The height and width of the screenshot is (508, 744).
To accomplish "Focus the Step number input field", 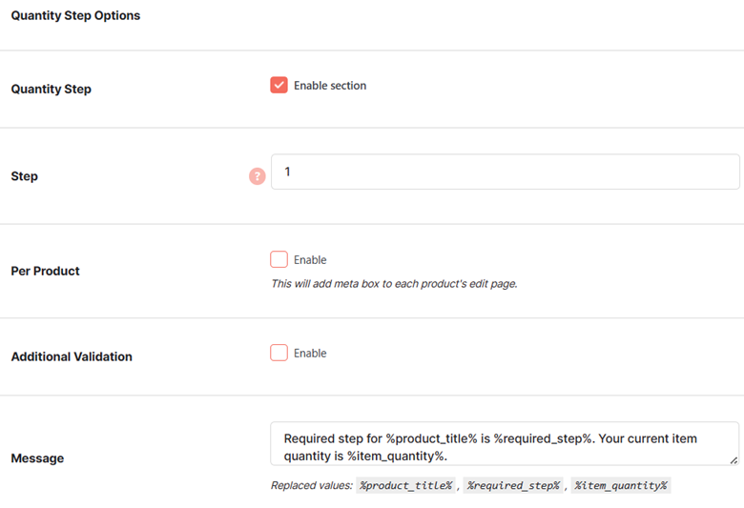I will click(506, 172).
